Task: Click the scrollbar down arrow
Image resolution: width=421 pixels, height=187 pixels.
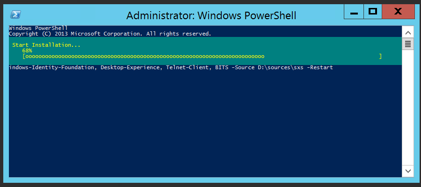Action: click(408, 171)
